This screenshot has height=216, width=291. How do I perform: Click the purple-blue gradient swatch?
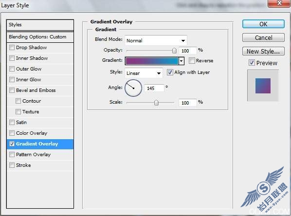click(x=152, y=61)
